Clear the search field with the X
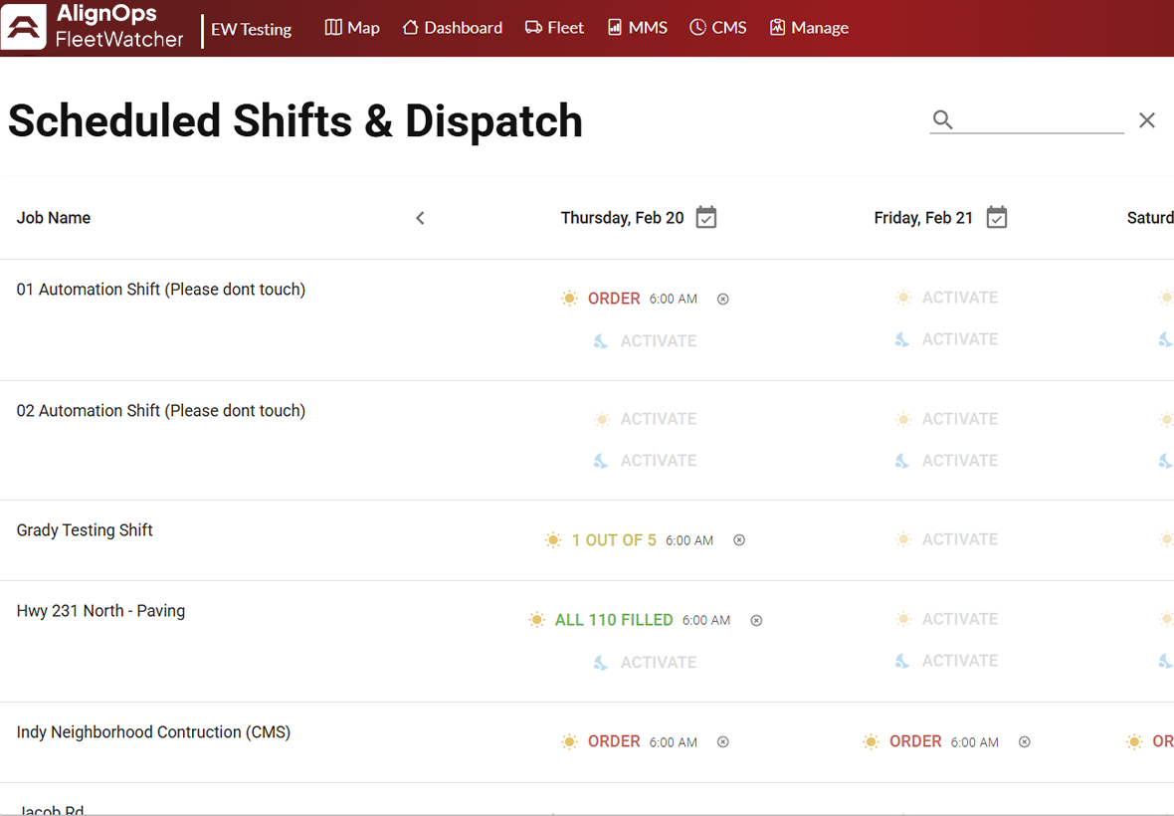 pos(1146,118)
